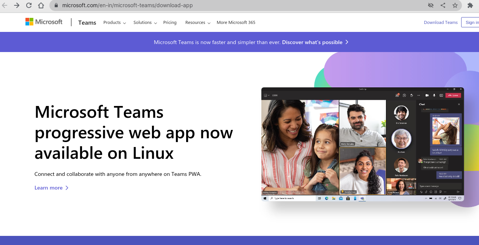Follow the Discover what's possible banner link
The height and width of the screenshot is (245, 479).
315,42
